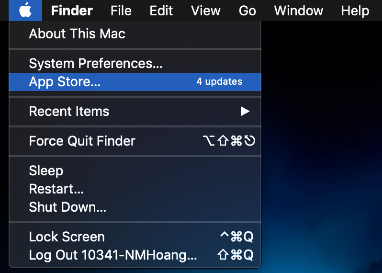The image size is (382, 273).
Task: Click the Apple logo menu icon
Action: pyautogui.click(x=25, y=10)
